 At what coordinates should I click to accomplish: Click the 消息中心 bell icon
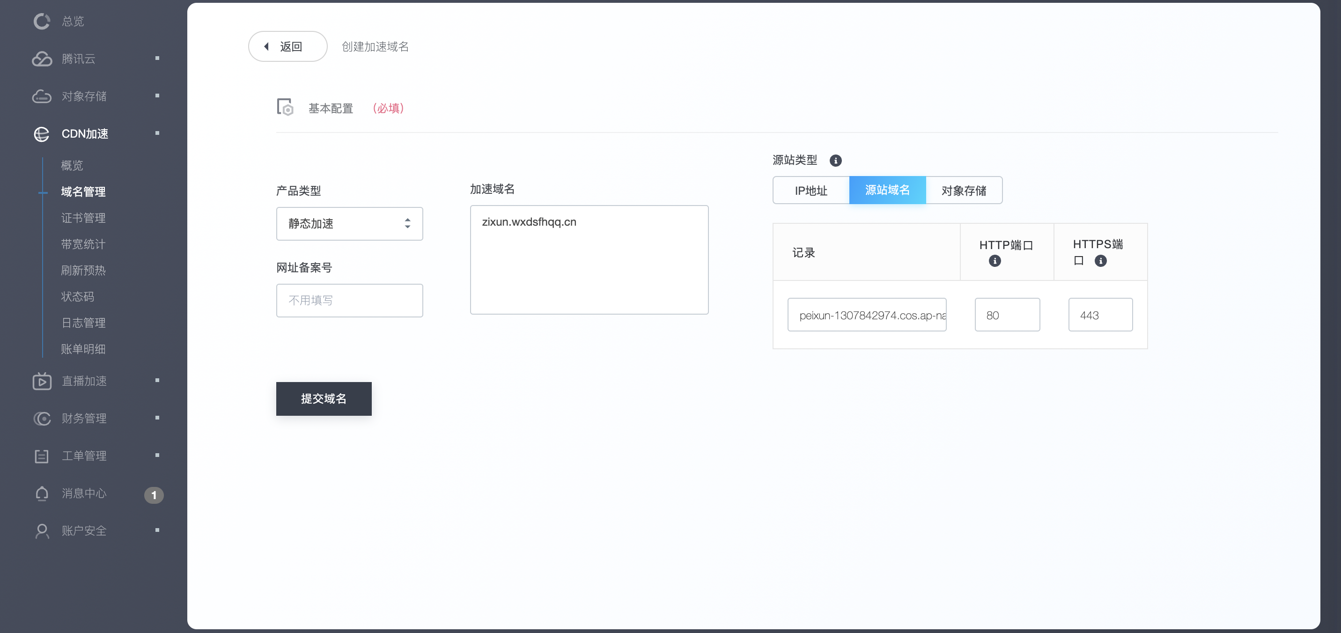tap(42, 493)
